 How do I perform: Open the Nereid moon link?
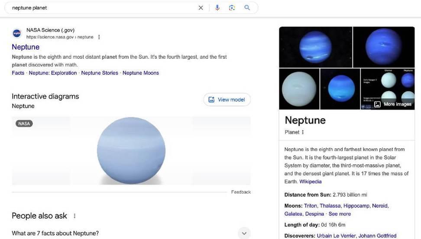coord(380,206)
